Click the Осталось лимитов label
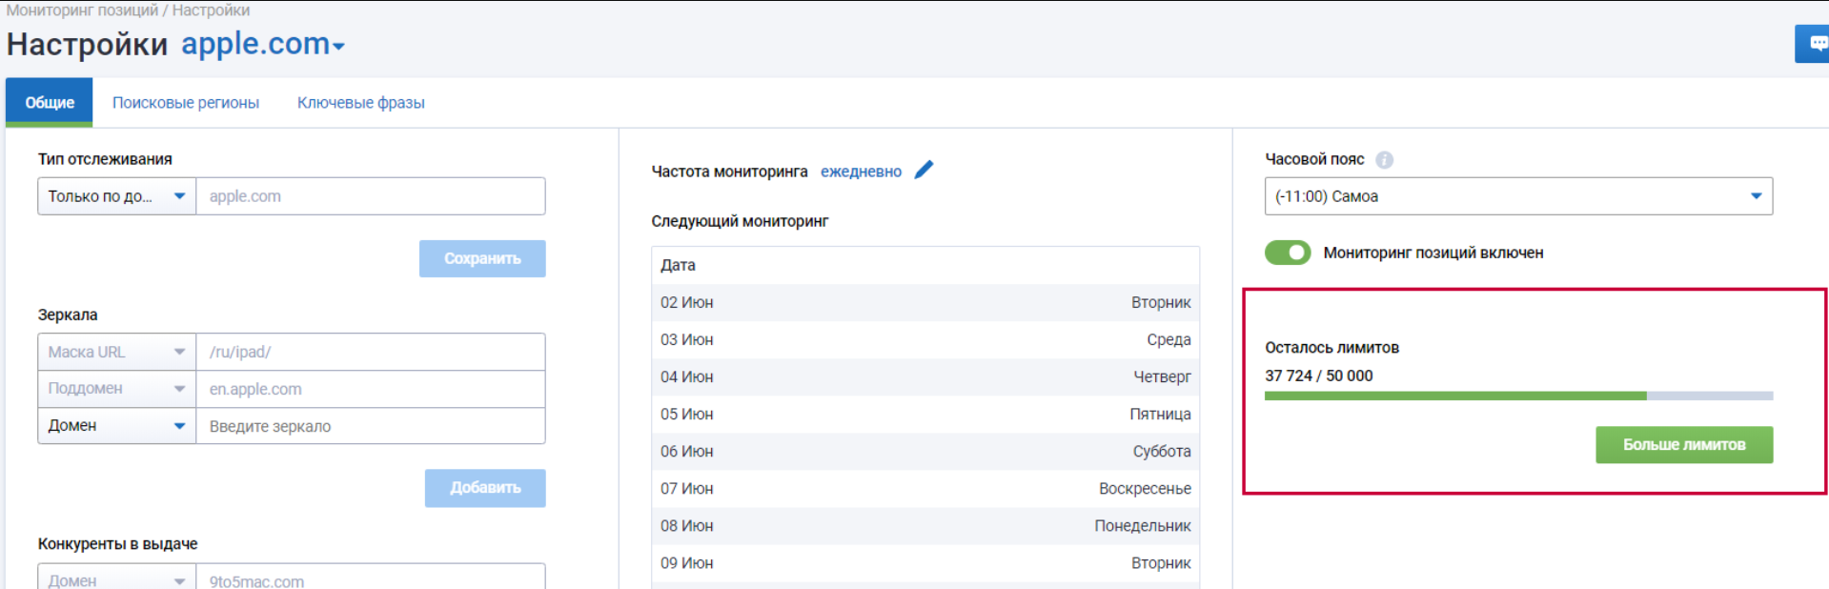The width and height of the screenshot is (1829, 589). point(1331,348)
